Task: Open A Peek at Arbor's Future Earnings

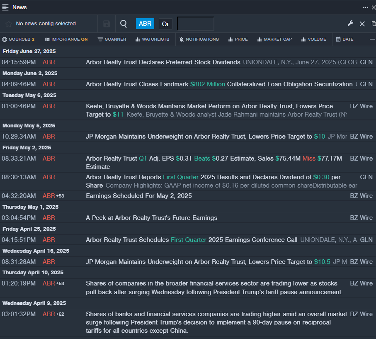Action: click(x=152, y=218)
